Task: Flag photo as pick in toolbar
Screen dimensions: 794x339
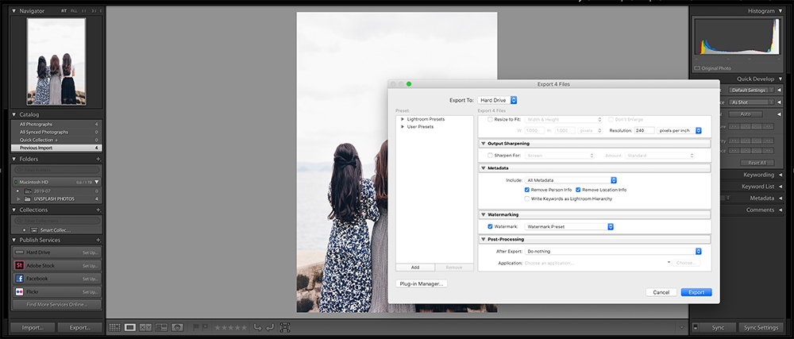Action: coord(196,327)
